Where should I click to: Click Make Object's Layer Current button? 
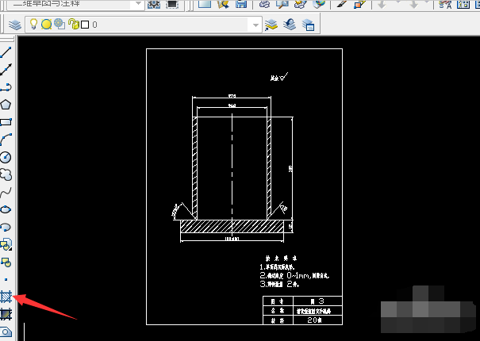click(x=271, y=25)
